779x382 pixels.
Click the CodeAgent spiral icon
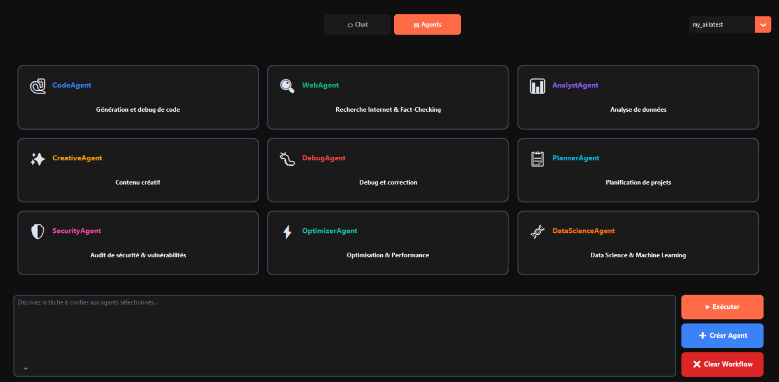[x=38, y=86]
